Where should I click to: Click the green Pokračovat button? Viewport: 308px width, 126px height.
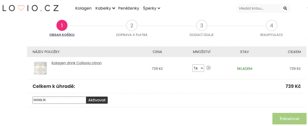[x=289, y=119]
